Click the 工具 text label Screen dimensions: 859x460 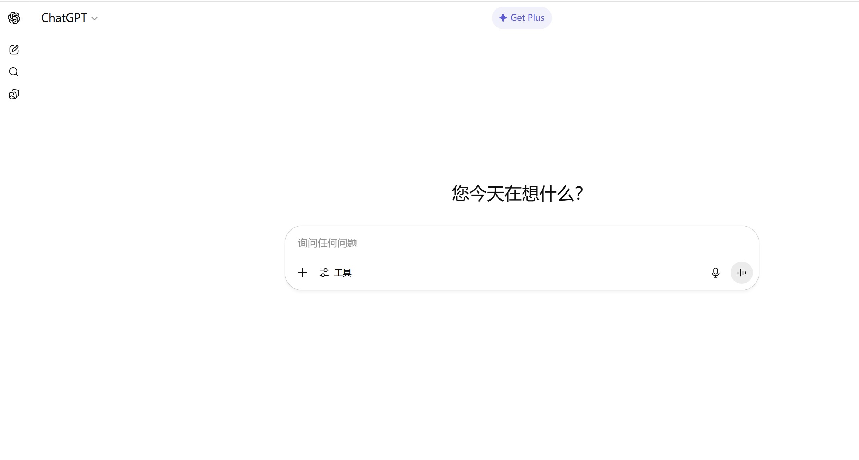343,272
